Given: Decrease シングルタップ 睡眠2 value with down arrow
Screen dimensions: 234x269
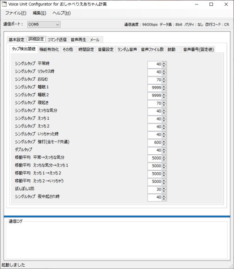Looking at the screenshot, I should pos(164,97).
